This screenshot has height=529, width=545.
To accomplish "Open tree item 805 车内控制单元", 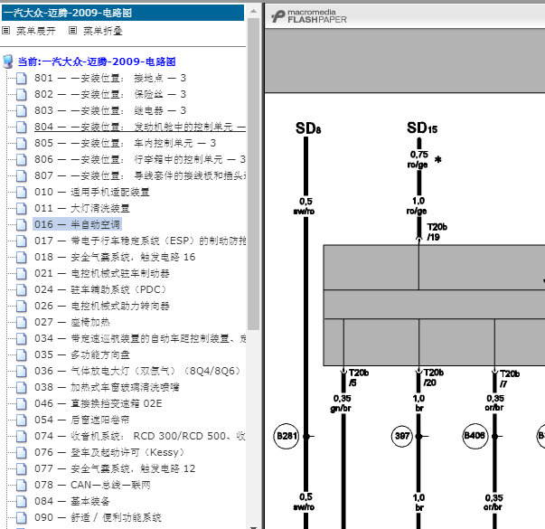I will click(125, 143).
